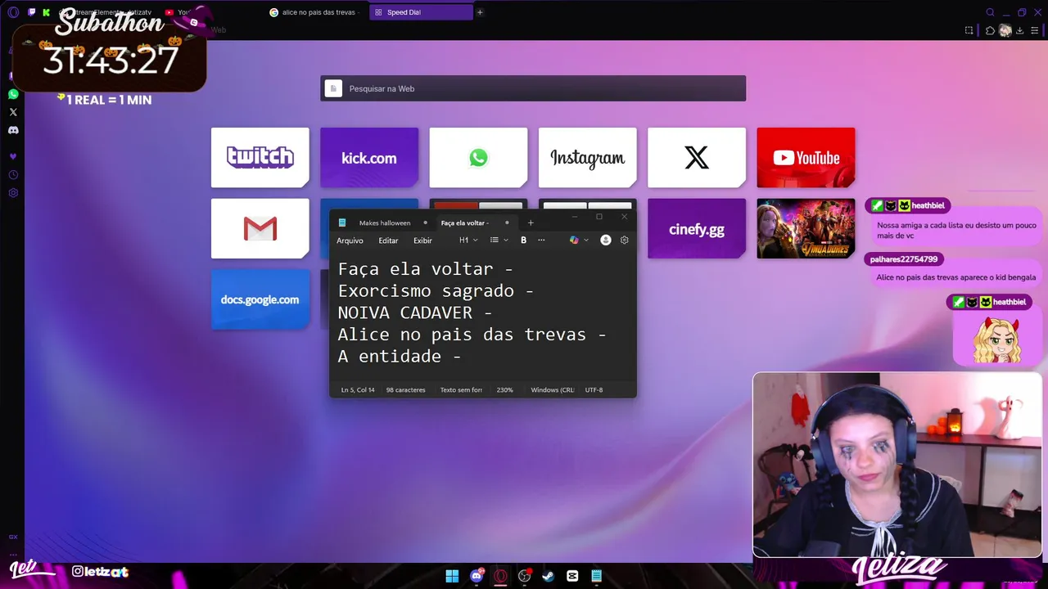1048x589 pixels.
Task: Open the X speed dial tile
Action: [697, 157]
